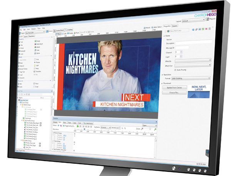231x176 pixels.
Task: Add the Render Texture effect
Action: tap(23, 69)
